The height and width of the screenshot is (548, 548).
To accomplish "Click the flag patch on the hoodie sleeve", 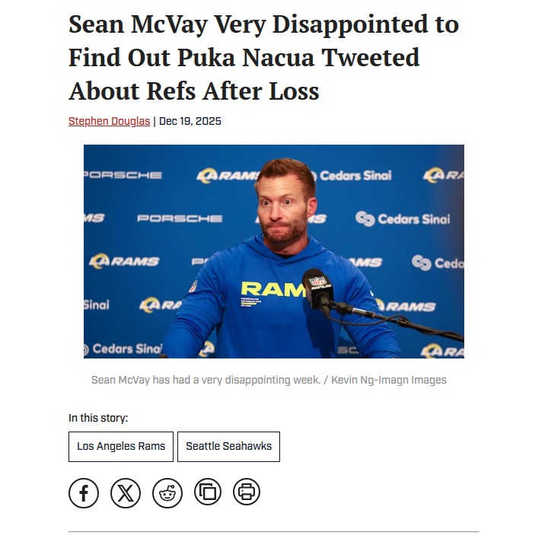I will [x=193, y=286].
